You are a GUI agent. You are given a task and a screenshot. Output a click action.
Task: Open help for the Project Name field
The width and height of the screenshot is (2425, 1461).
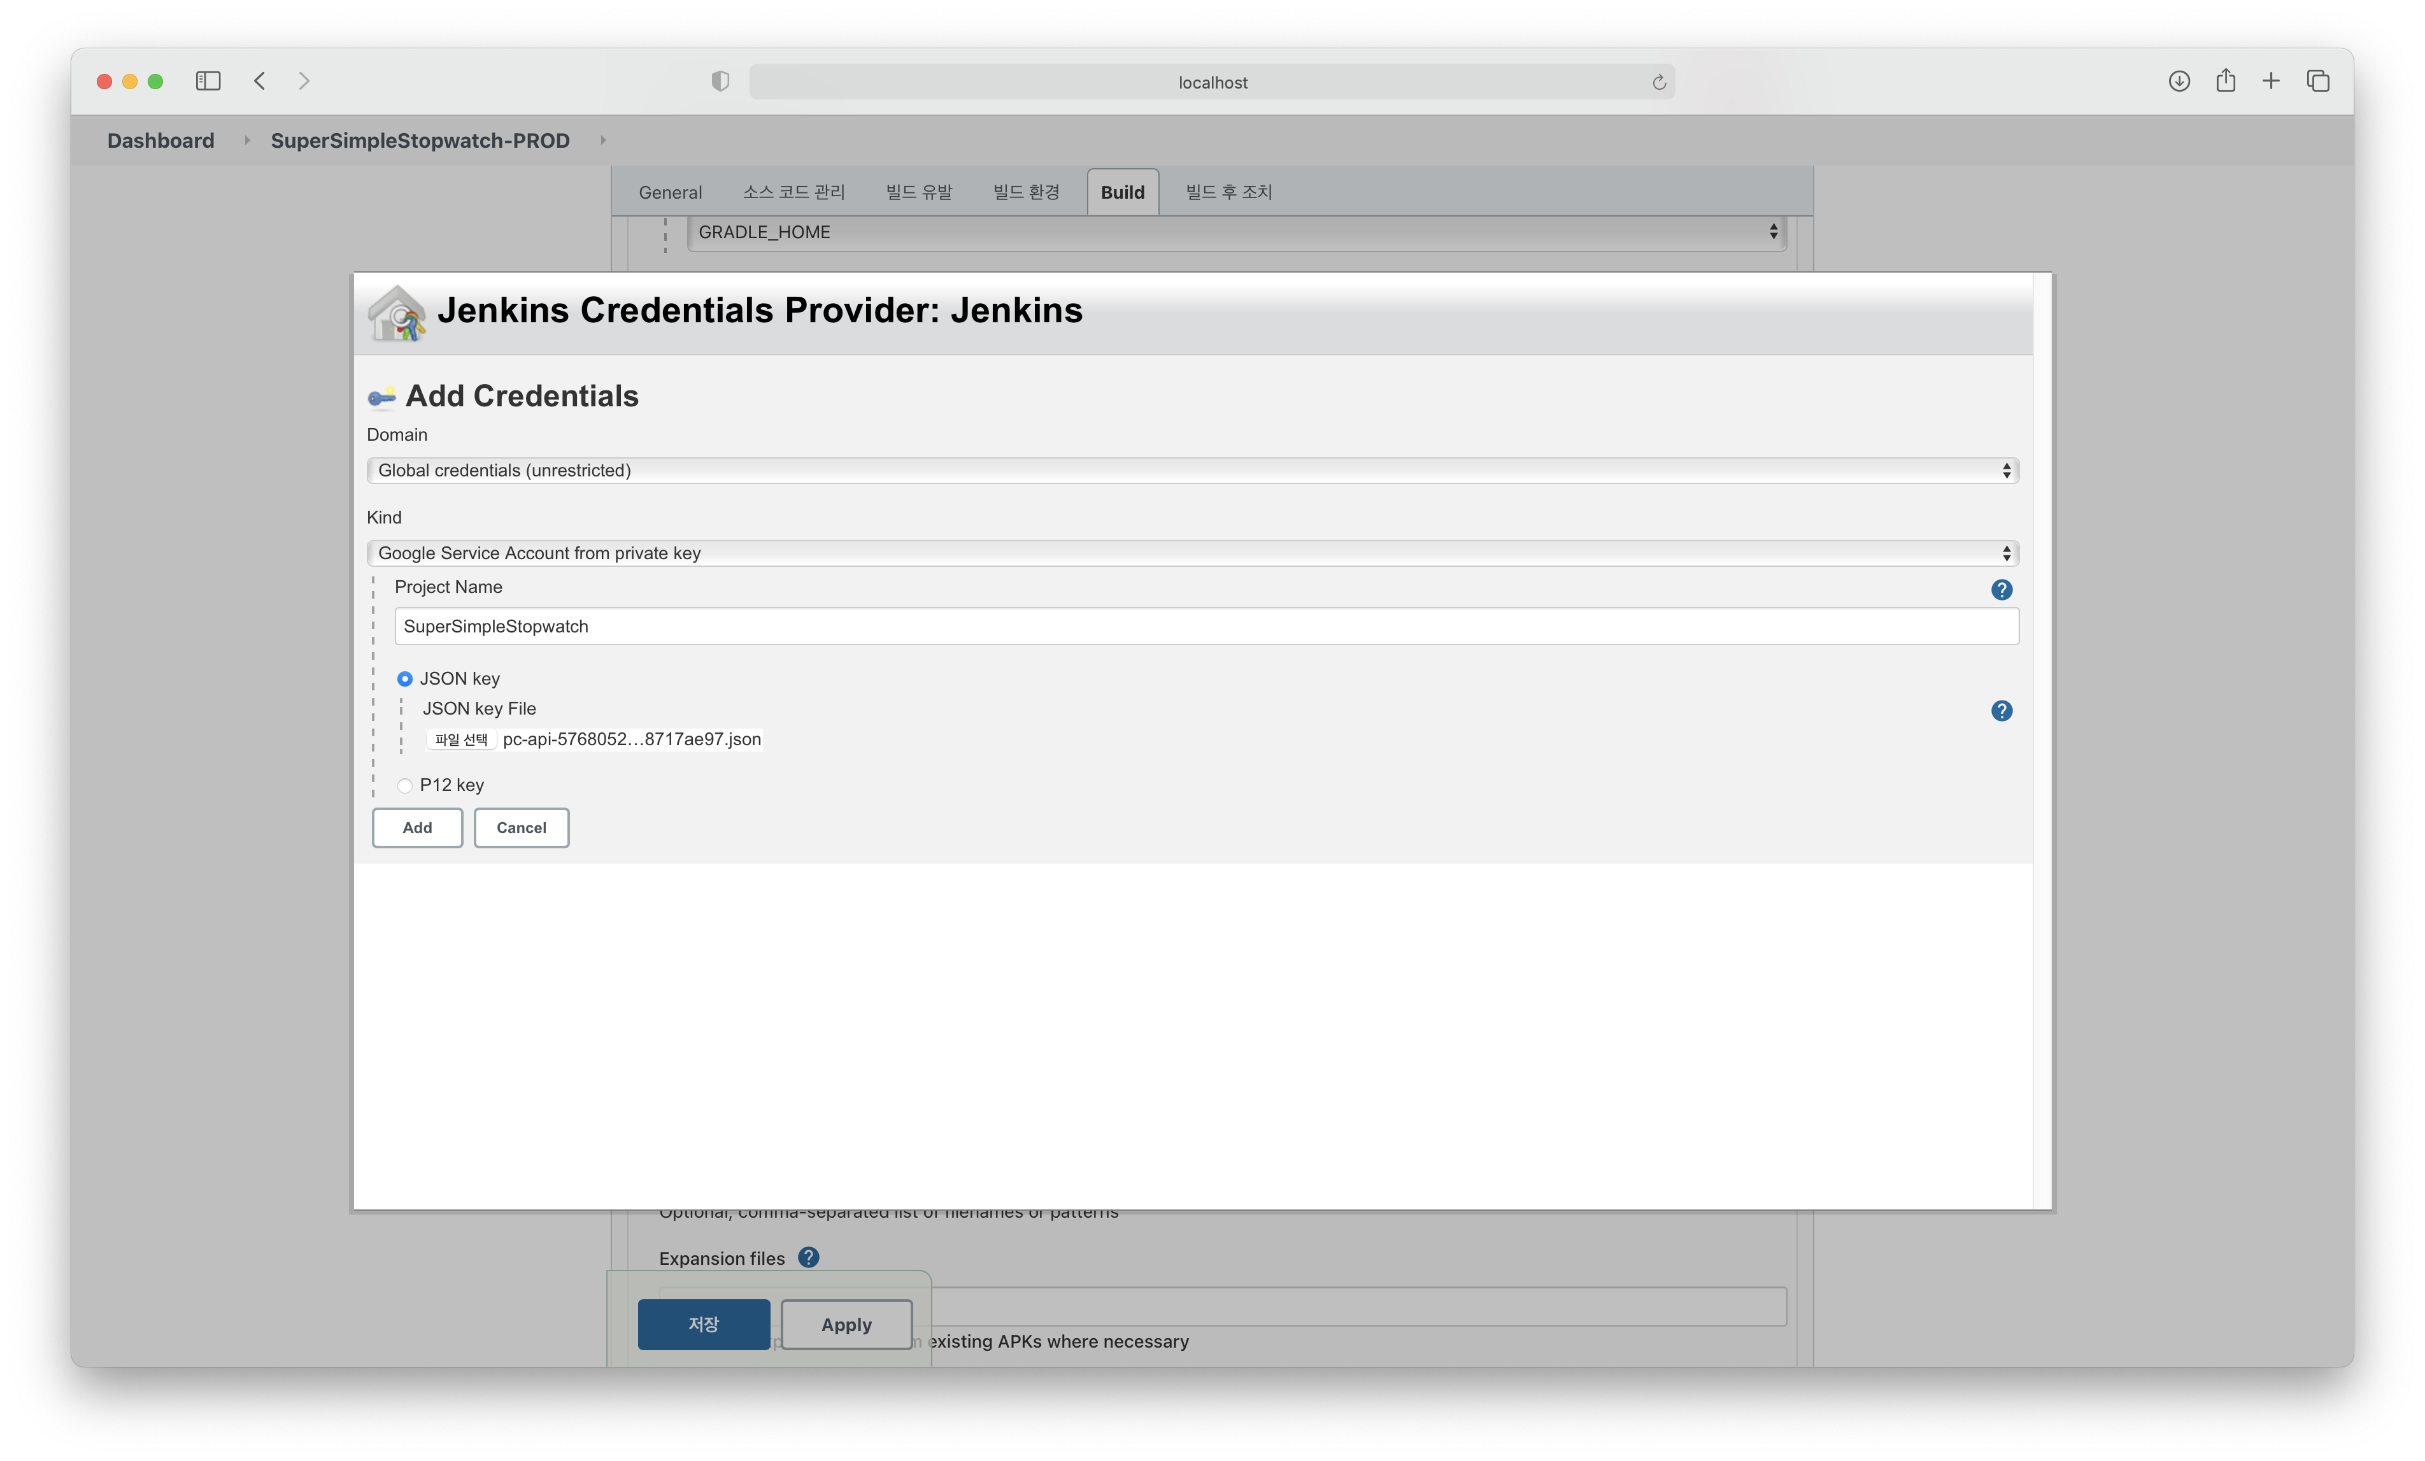pyautogui.click(x=2001, y=590)
